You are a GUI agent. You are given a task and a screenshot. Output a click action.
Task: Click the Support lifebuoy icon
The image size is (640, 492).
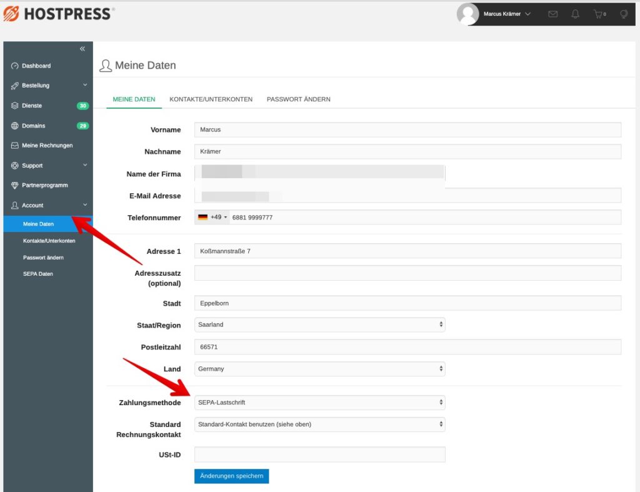point(15,166)
